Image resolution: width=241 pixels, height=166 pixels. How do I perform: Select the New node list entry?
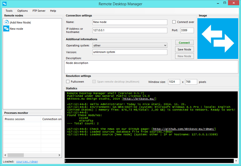click(16, 29)
